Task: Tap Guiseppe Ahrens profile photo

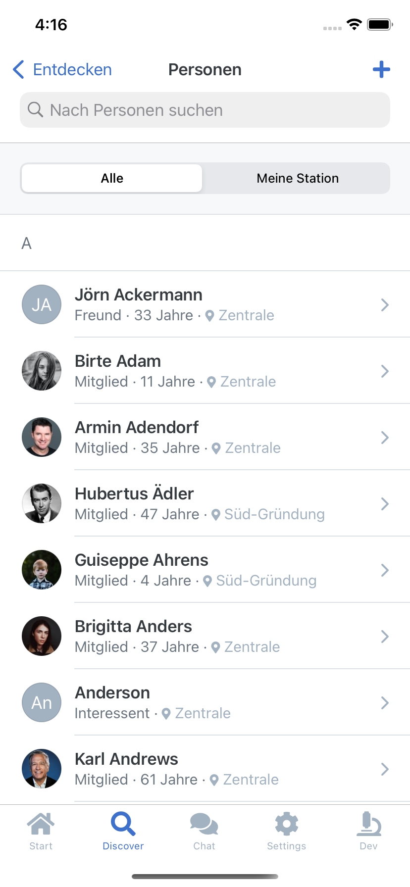Action: [x=42, y=570]
